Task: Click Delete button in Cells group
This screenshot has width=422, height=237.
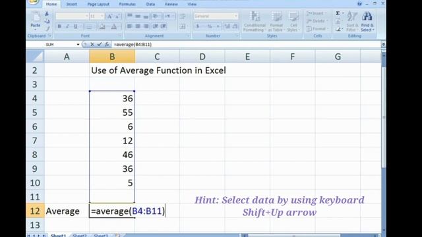Action: [x=316, y=21]
